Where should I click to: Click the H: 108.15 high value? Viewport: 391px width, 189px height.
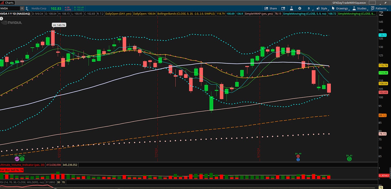[64, 13]
